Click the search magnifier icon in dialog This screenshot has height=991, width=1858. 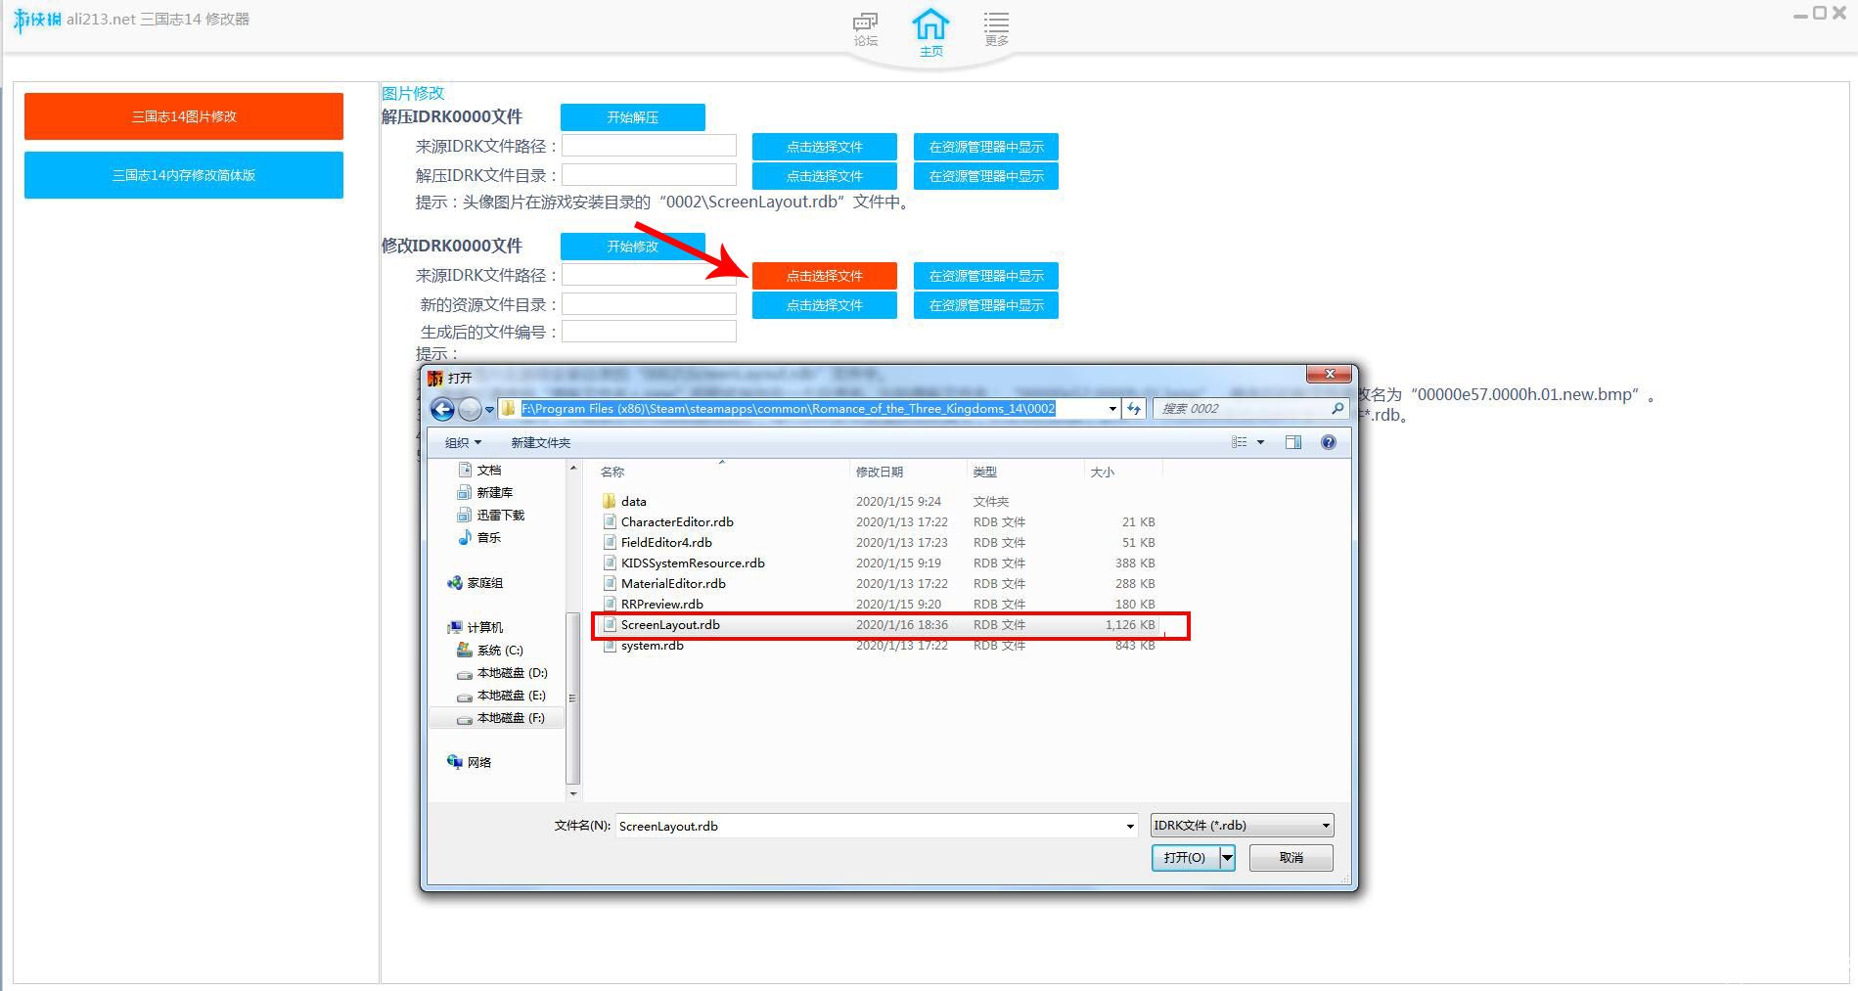coord(1337,408)
